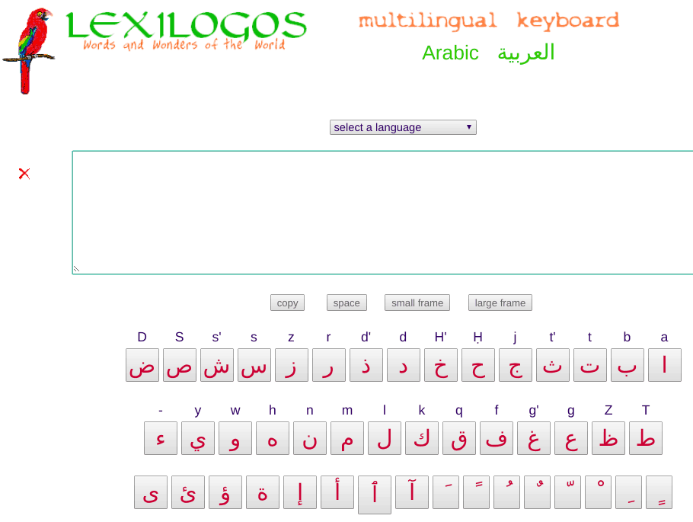Click the textarea resize handle corner
The height and width of the screenshot is (522, 693).
click(x=76, y=269)
